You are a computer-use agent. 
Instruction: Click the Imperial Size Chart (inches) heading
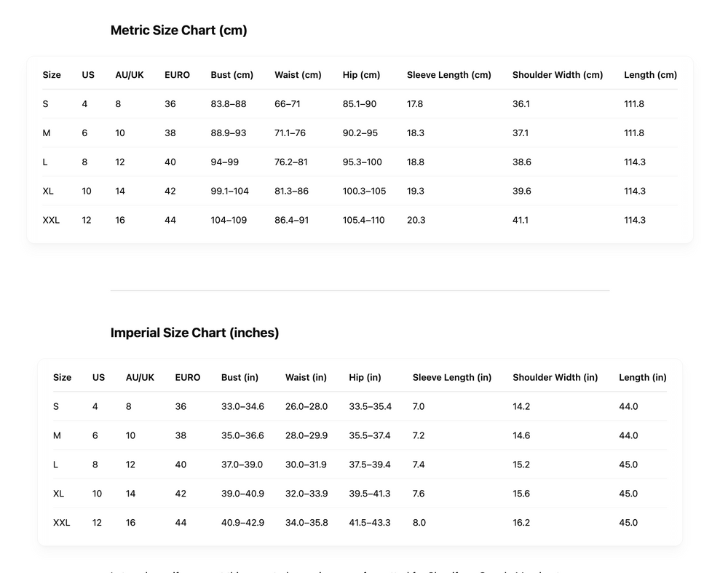194,333
